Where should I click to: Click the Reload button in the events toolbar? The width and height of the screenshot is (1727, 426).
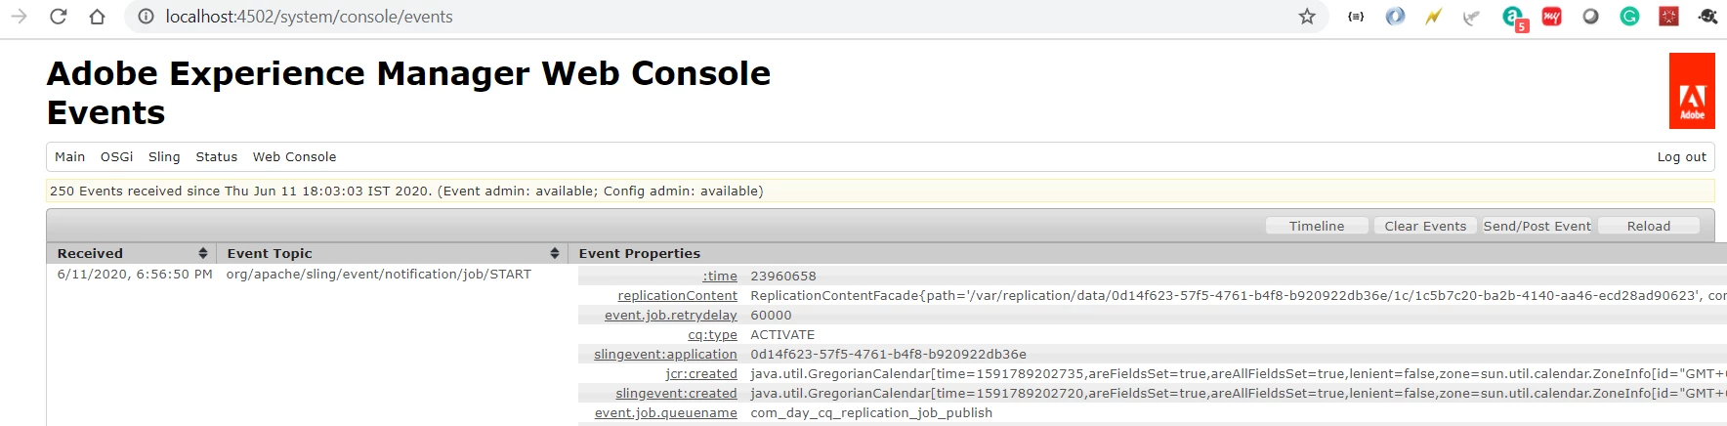[1648, 226]
